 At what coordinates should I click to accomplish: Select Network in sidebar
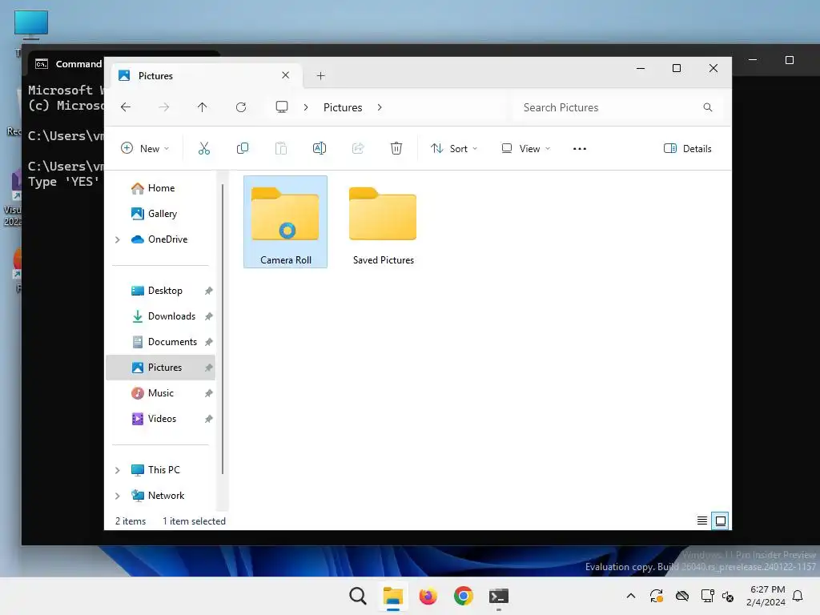[167, 496]
